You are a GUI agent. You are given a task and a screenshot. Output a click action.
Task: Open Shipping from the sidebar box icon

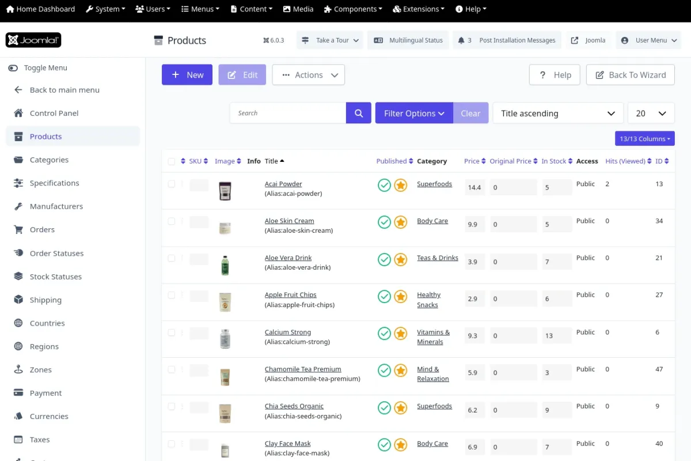pyautogui.click(x=18, y=300)
